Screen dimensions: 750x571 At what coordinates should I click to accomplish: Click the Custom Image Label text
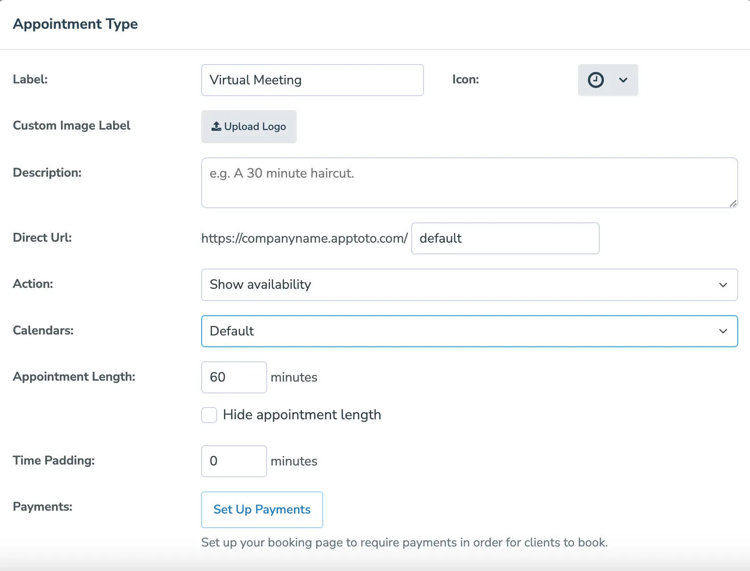[x=72, y=126]
